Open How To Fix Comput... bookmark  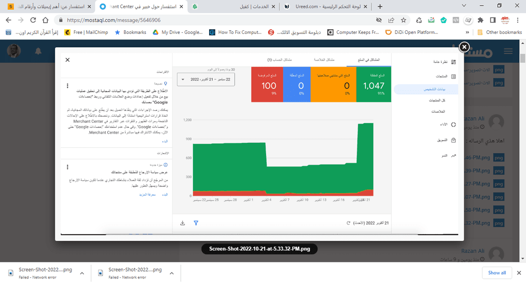(235, 32)
